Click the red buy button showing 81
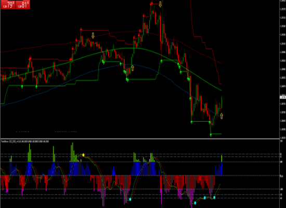Image resolution: width=286 pixels, height=208 pixels. (x=22, y=5)
